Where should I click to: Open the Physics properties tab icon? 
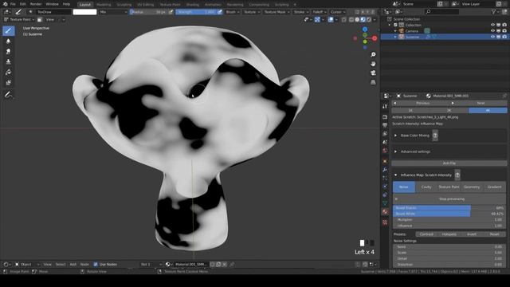point(385,187)
